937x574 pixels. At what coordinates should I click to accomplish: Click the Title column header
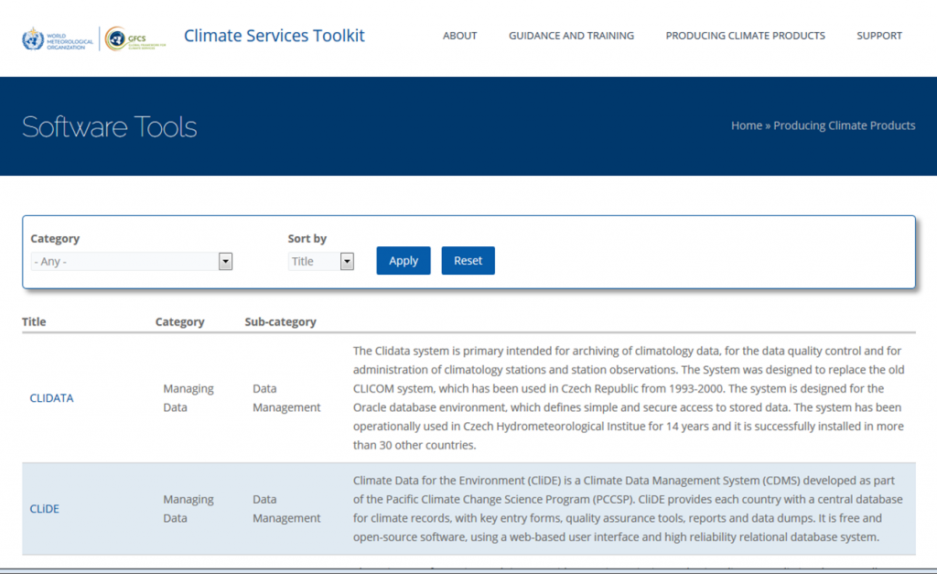pyautogui.click(x=34, y=321)
